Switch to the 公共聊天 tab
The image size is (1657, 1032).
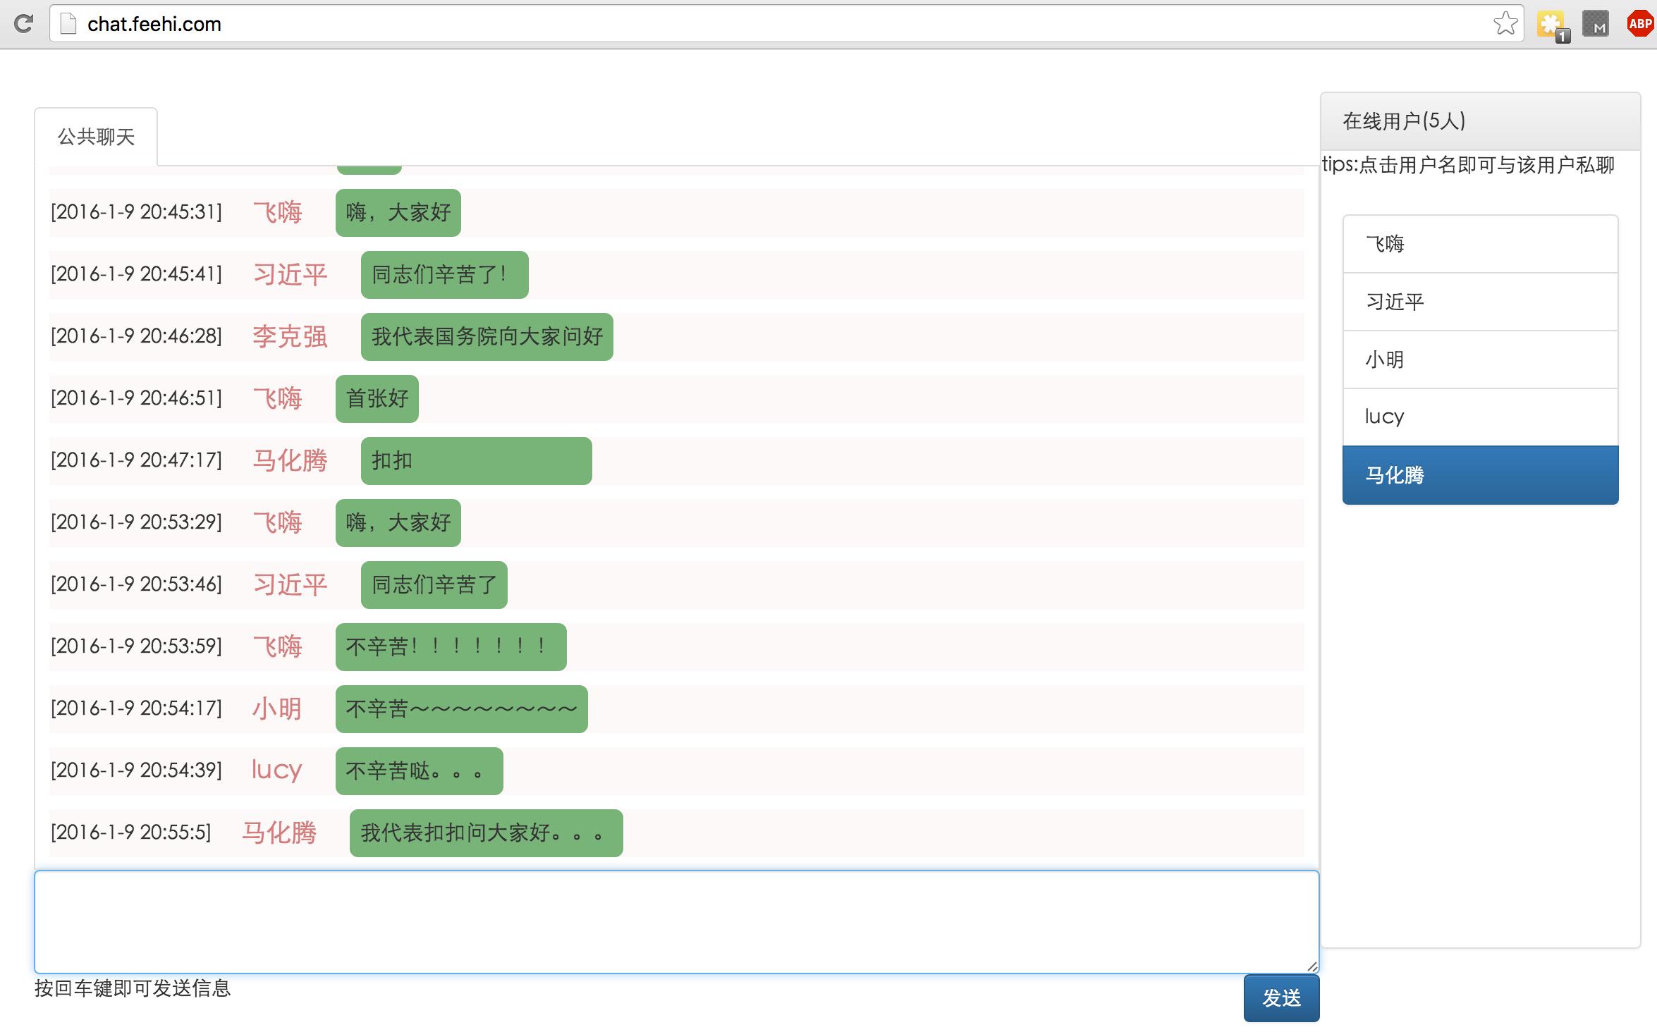point(96,137)
